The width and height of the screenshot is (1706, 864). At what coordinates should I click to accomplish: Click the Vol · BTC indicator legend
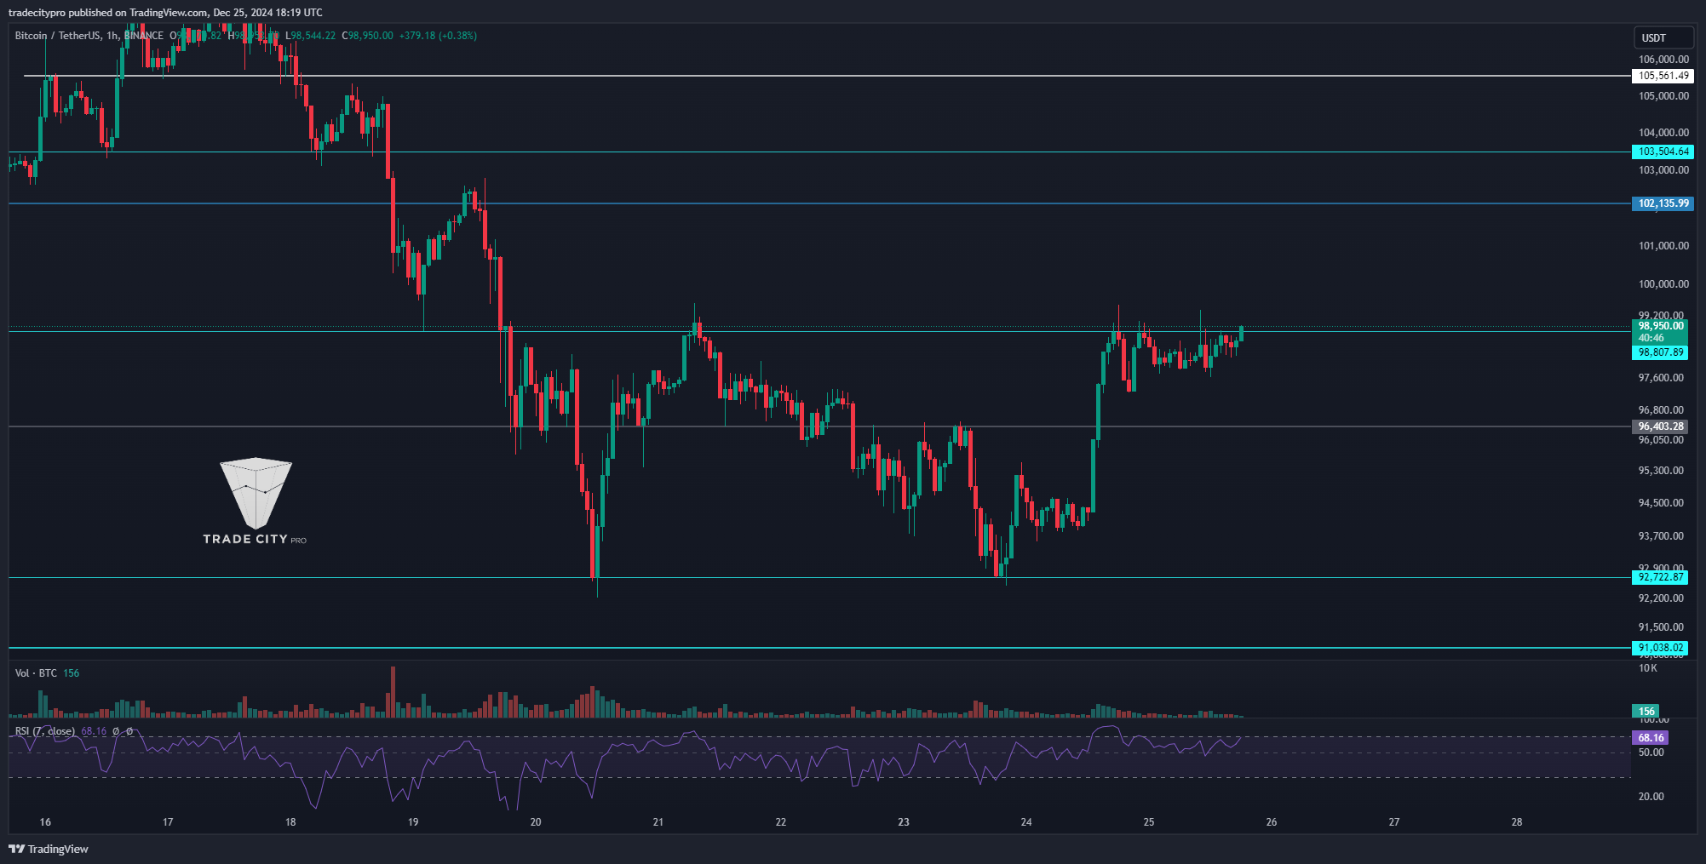(36, 673)
